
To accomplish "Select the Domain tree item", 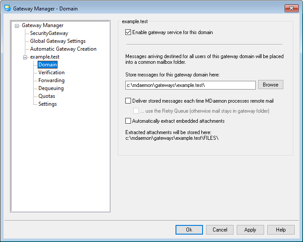I will tap(47, 65).
